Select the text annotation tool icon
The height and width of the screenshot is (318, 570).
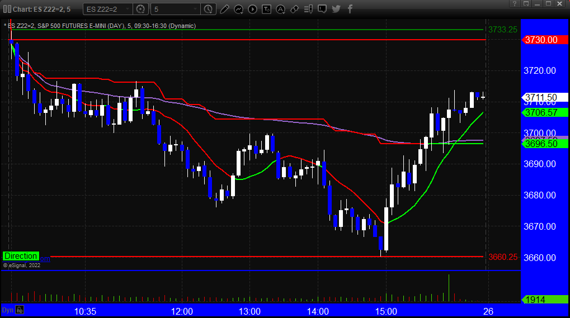266,9
